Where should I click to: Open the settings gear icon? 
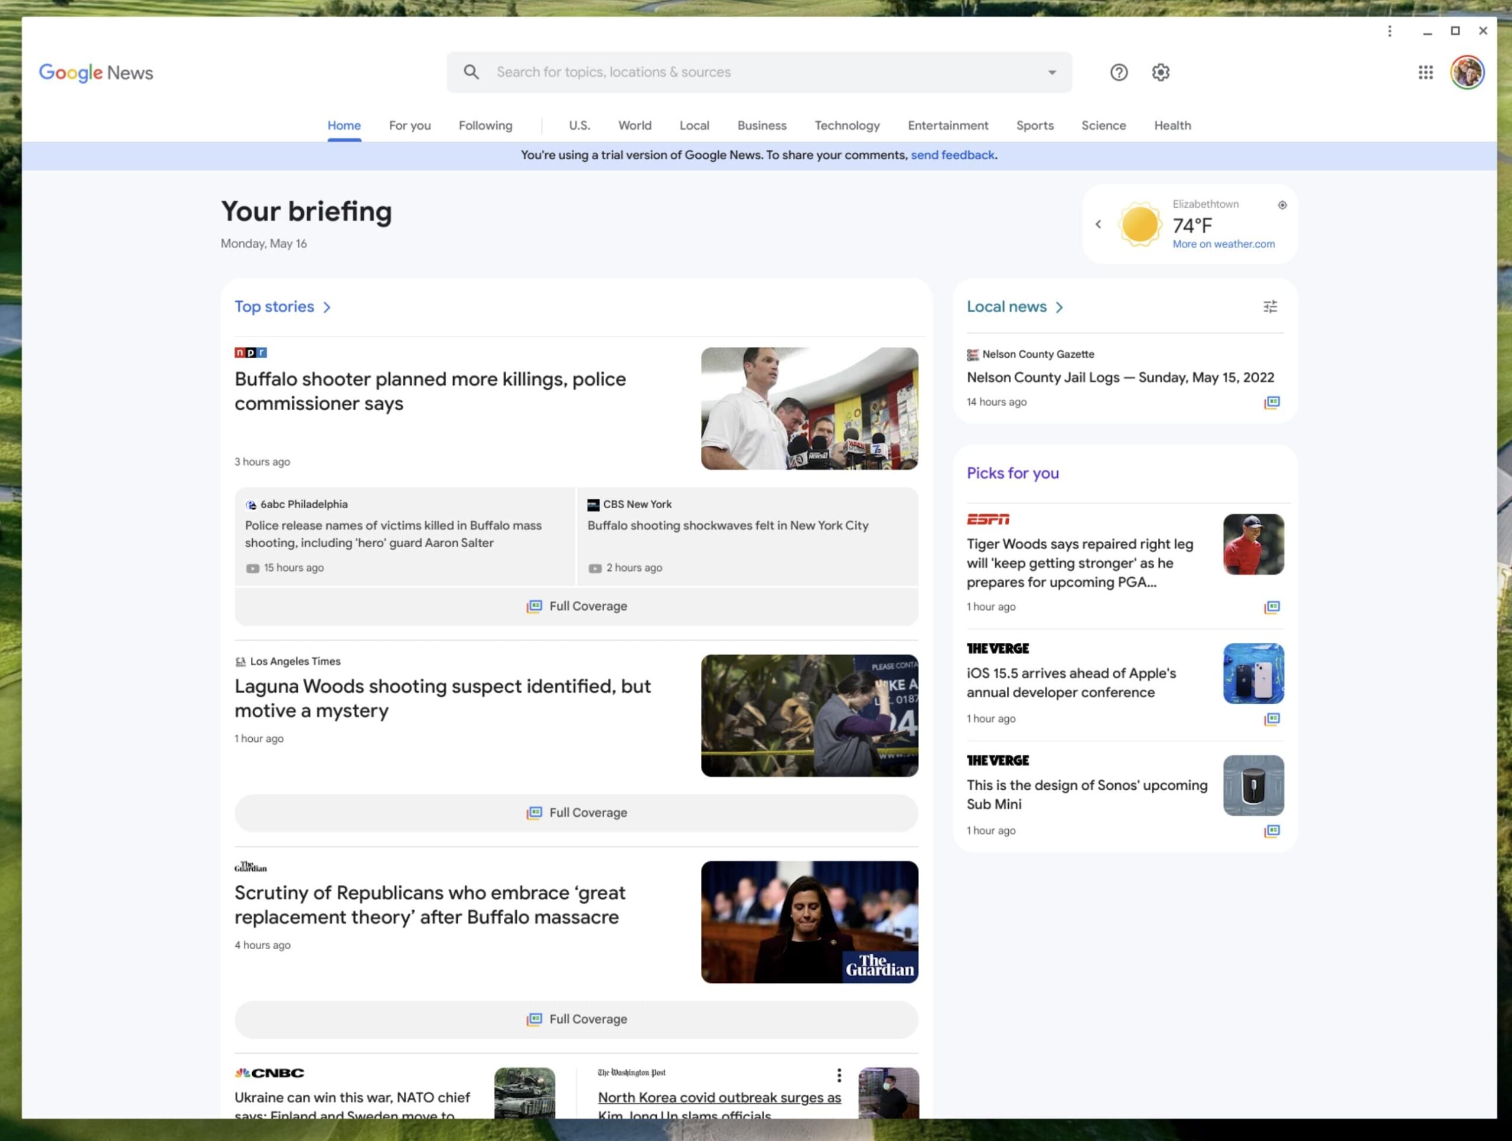click(x=1160, y=72)
